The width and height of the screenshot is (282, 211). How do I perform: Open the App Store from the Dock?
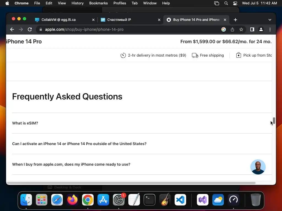(x=103, y=200)
